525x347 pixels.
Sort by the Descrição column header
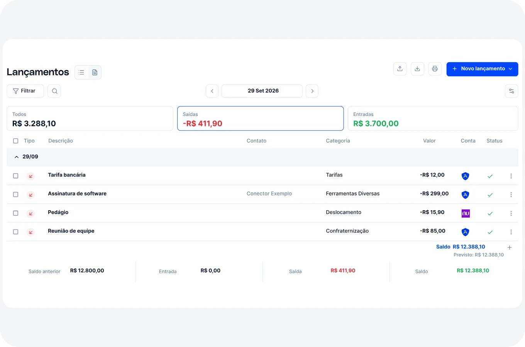61,141
